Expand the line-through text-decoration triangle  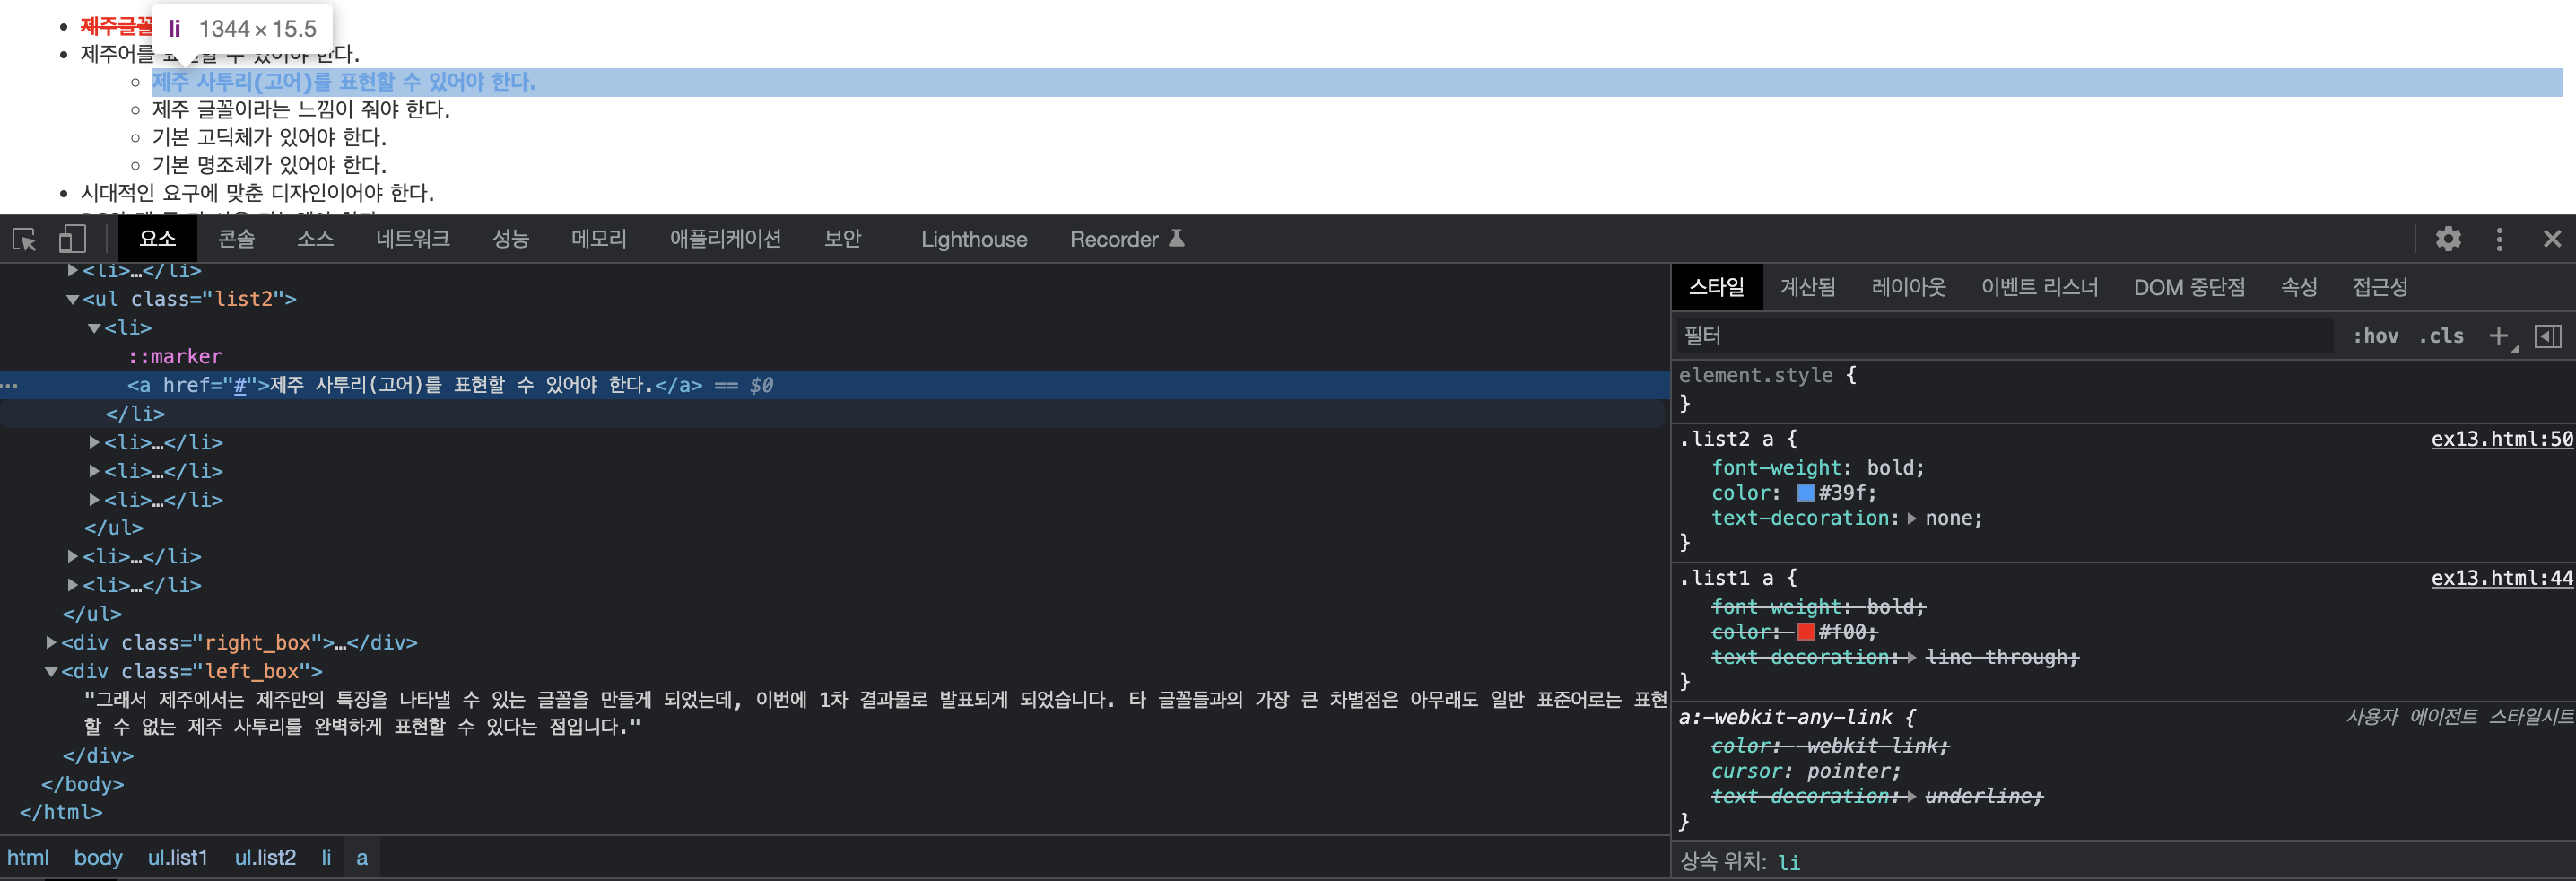(x=1911, y=657)
